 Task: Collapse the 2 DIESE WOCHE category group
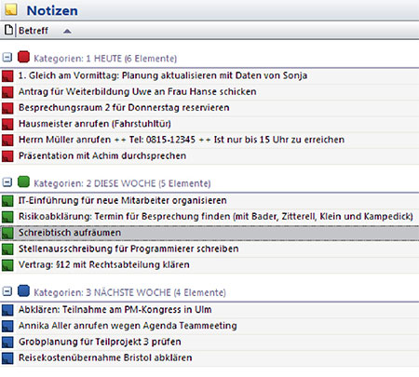click(x=7, y=182)
